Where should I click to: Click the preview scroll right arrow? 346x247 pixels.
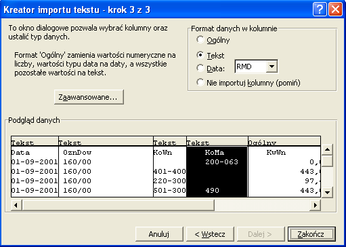tap(316, 206)
